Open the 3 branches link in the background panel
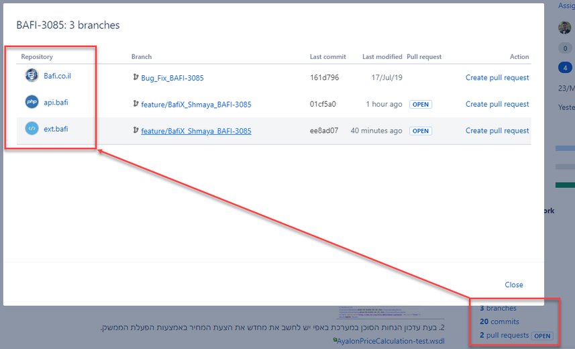The height and width of the screenshot is (349, 575). 498,308
